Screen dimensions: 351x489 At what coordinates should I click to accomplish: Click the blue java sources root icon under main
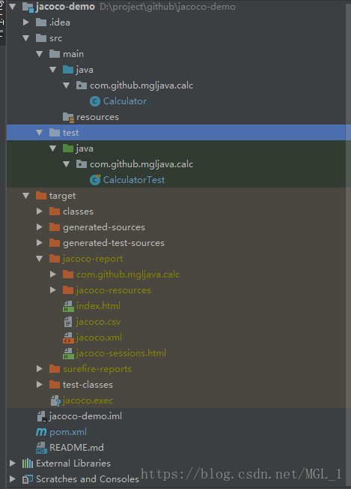pyautogui.click(x=68, y=70)
